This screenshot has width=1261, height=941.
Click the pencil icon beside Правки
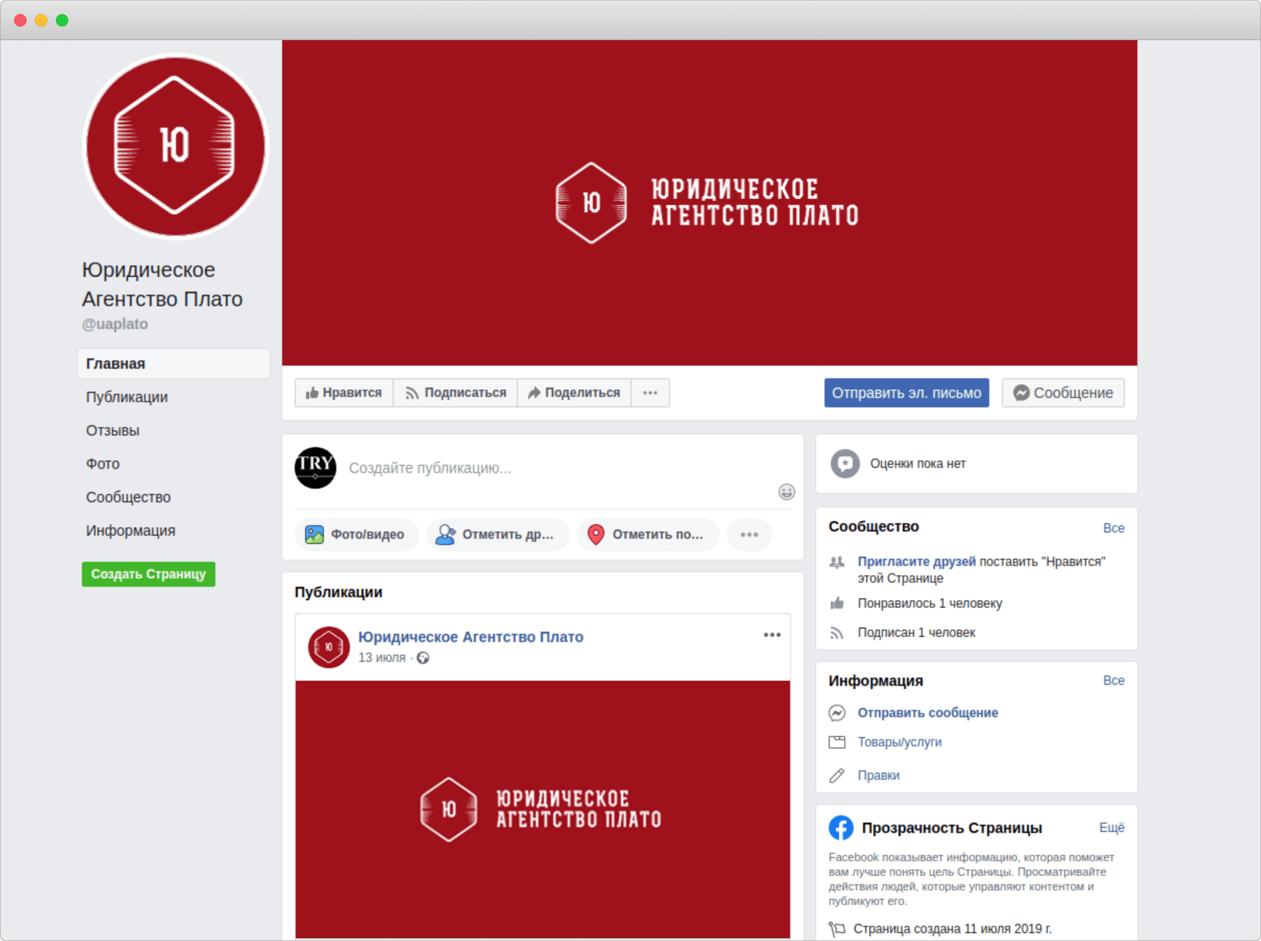point(836,775)
